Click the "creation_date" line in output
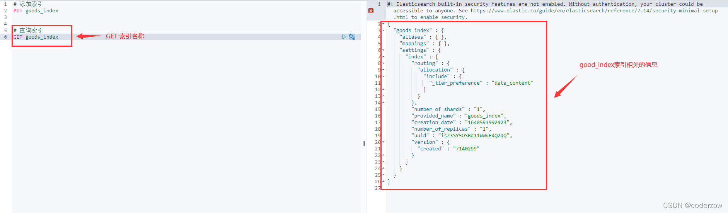The height and width of the screenshot is (213, 728). (462, 123)
